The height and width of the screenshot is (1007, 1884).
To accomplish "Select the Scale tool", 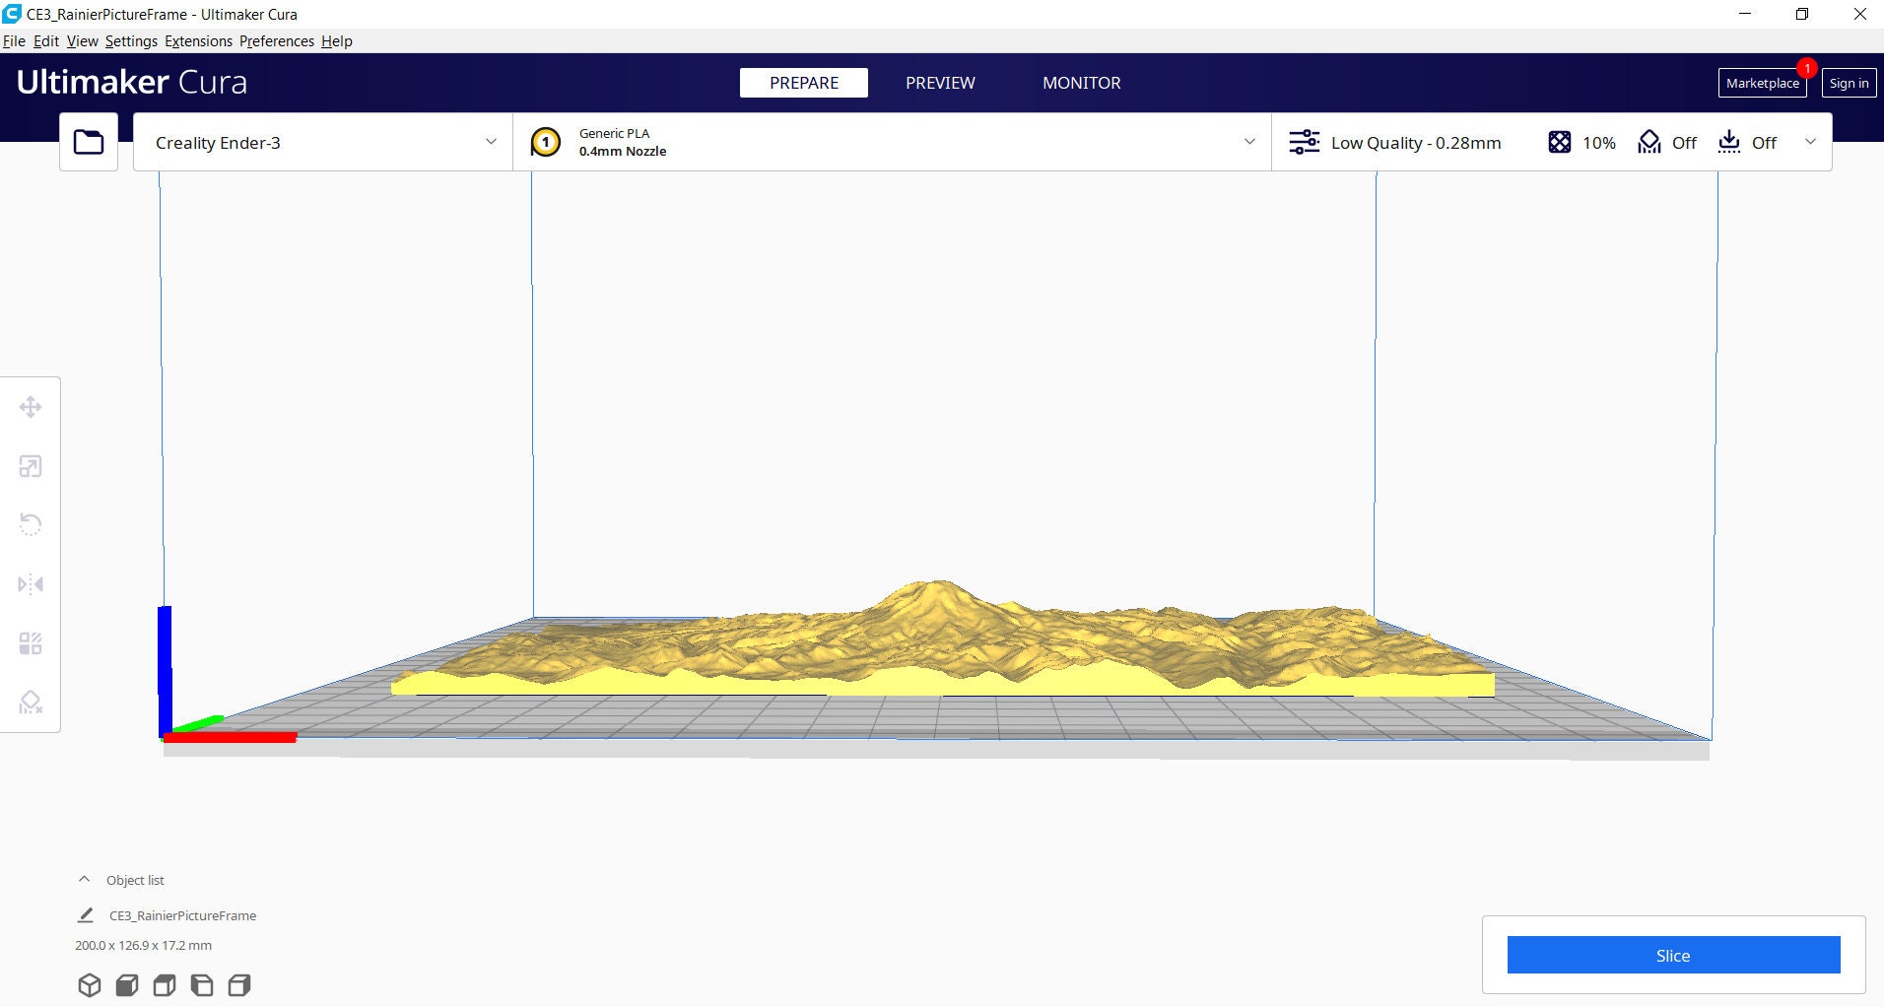I will point(31,466).
